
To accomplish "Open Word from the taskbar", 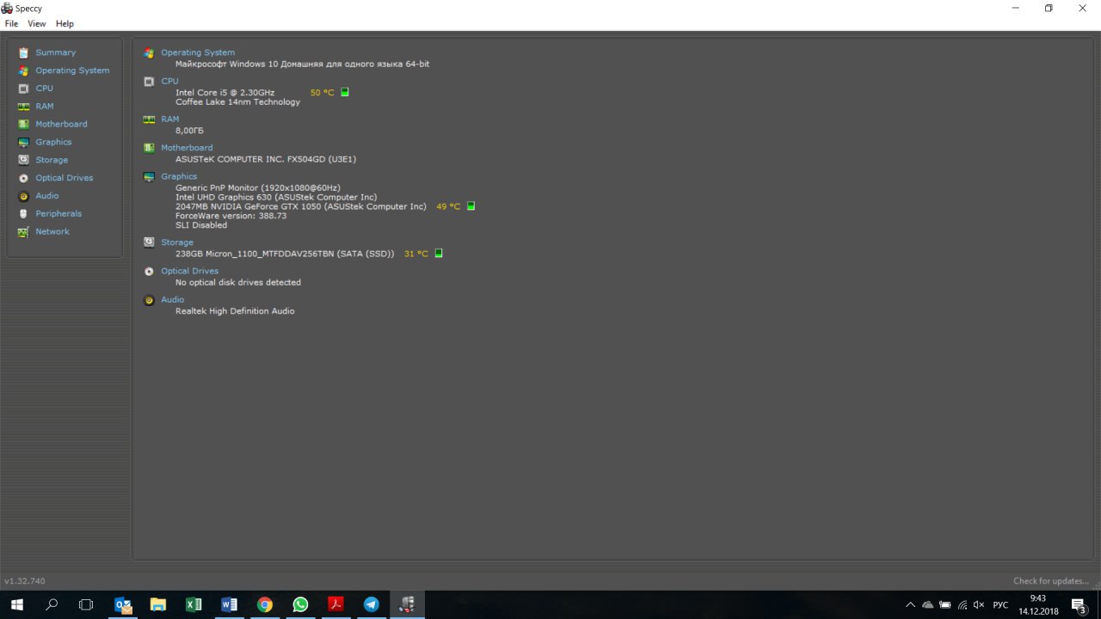I will [x=229, y=604].
